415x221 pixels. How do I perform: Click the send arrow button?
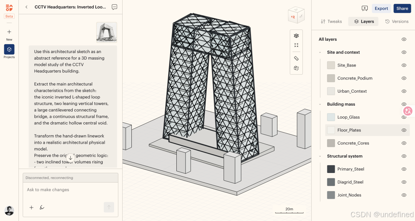point(109,207)
